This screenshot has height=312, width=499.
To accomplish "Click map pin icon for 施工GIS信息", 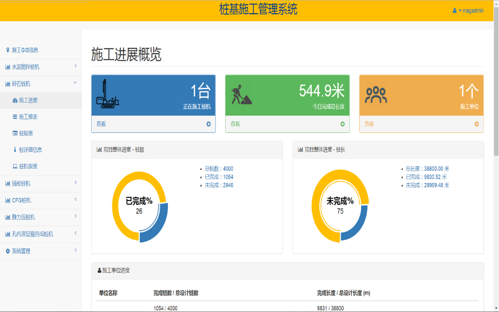I will [7, 50].
